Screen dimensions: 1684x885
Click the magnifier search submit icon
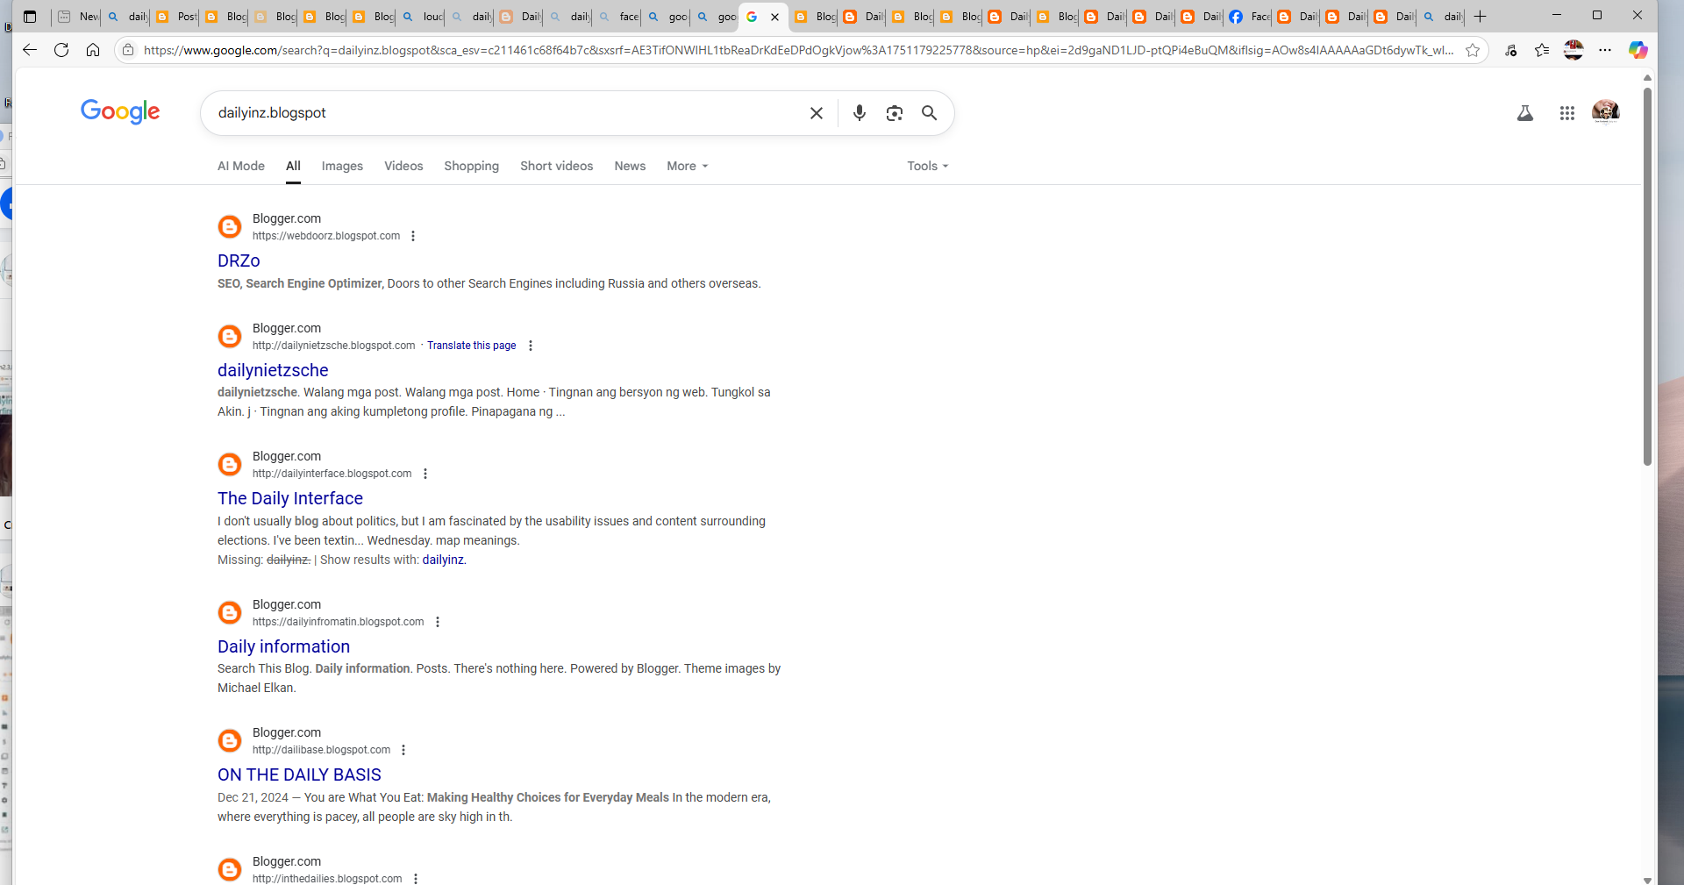(930, 113)
